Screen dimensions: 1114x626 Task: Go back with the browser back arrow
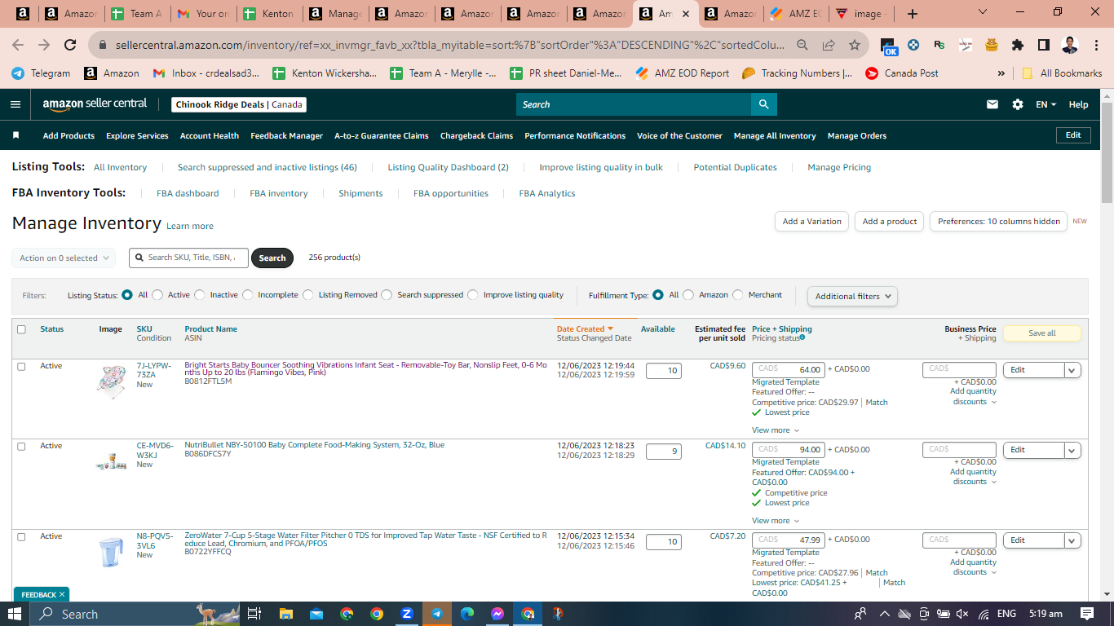[18, 45]
